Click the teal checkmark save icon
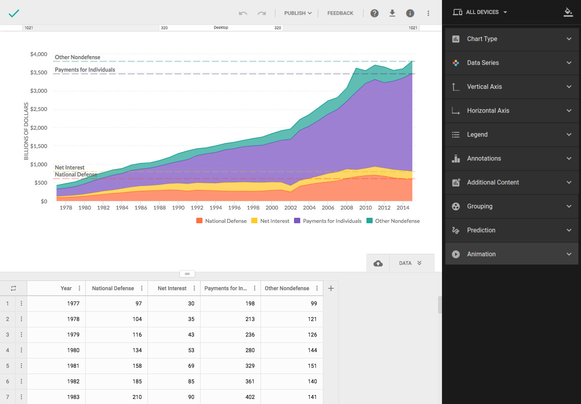Viewport: 581px width, 404px height. [x=14, y=13]
